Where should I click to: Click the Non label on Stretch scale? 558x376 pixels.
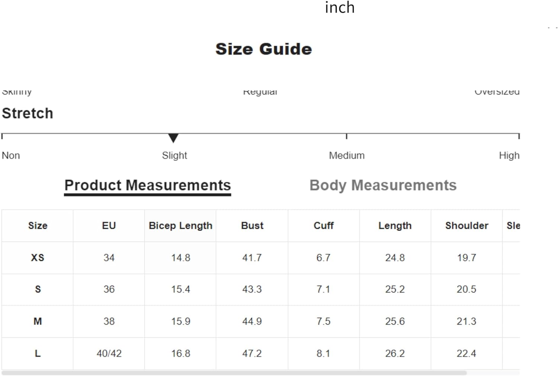(11, 155)
